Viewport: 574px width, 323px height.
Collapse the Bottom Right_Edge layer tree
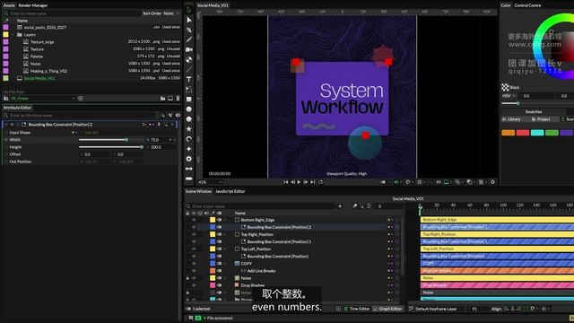[x=225, y=220]
